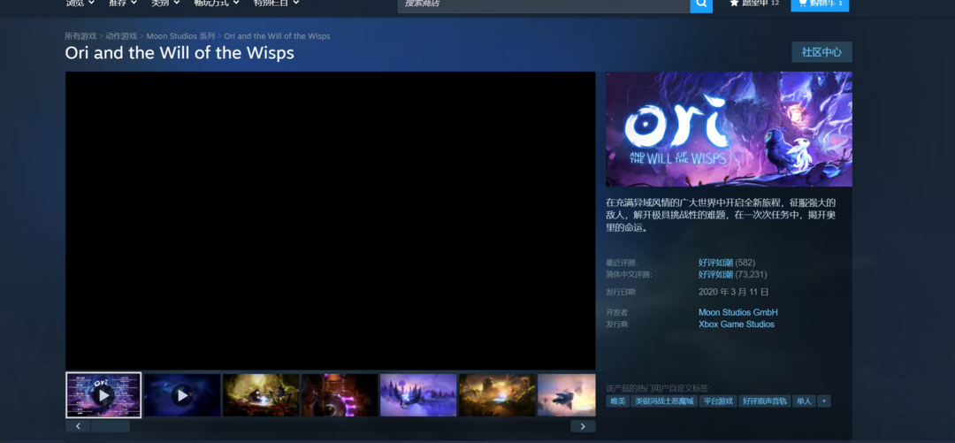
Task: View the purple laser screenshot thumbnail
Action: (x=340, y=395)
